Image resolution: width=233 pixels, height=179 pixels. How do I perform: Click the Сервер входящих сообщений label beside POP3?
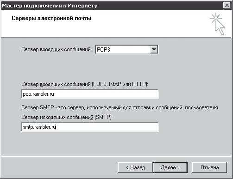pos(57,49)
